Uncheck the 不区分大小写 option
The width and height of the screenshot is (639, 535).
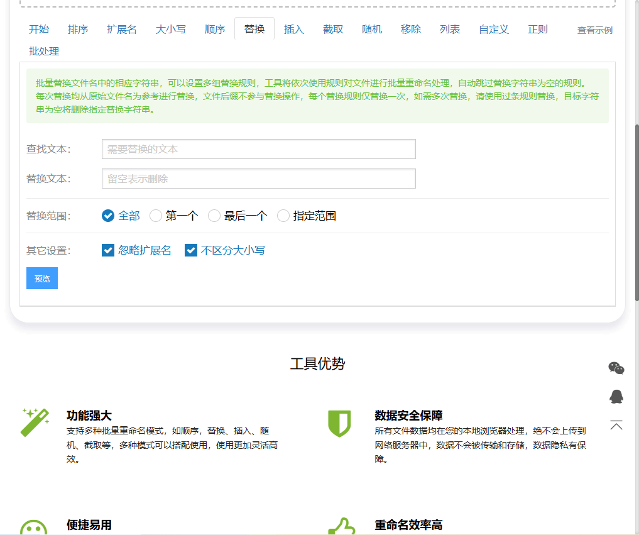[x=191, y=250]
